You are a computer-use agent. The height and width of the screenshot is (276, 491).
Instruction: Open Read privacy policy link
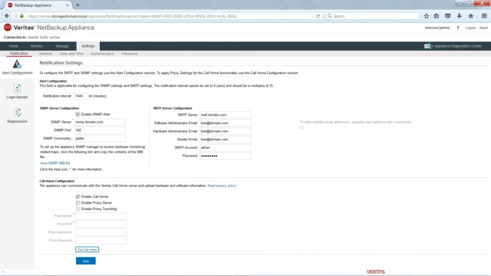(222, 185)
